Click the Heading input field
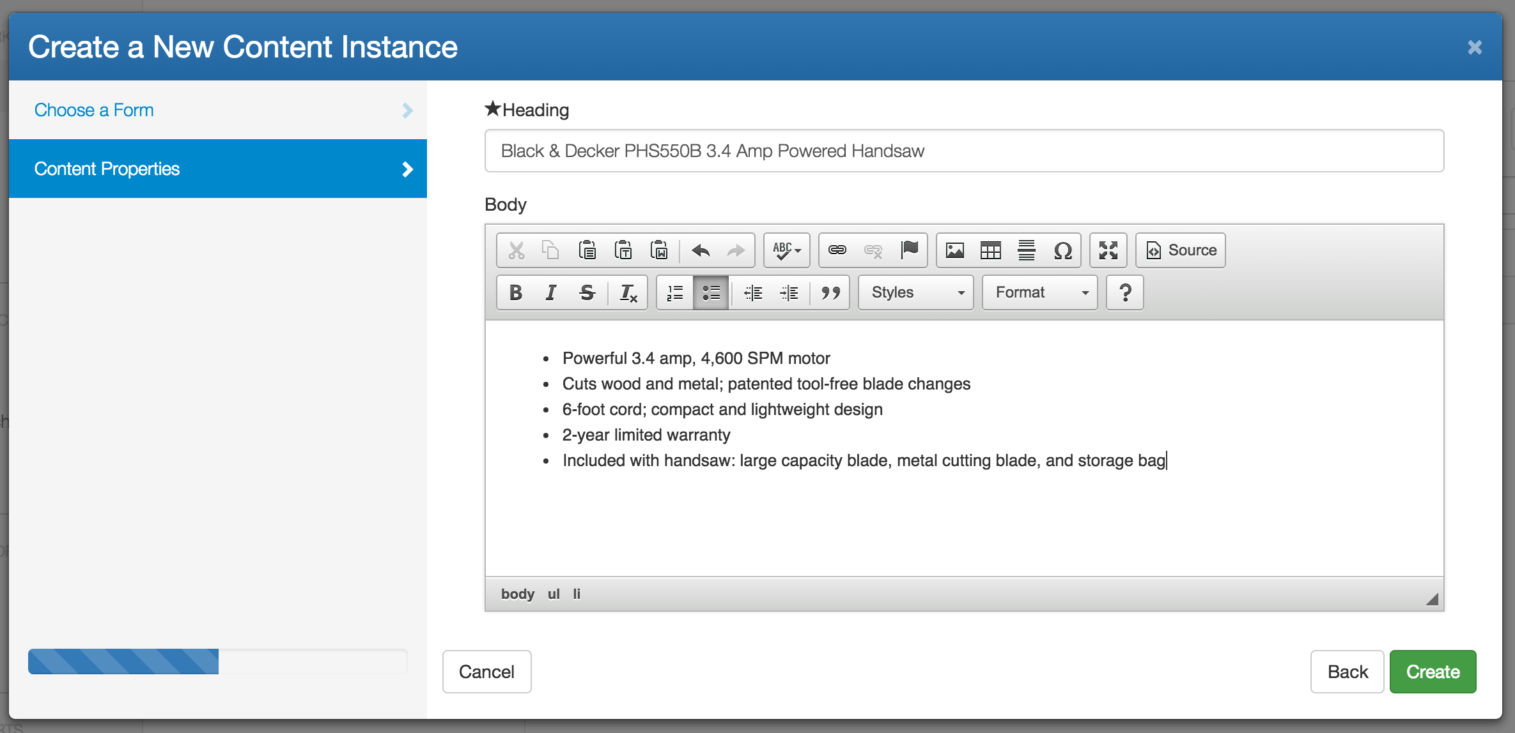1515x733 pixels. pyautogui.click(x=965, y=151)
